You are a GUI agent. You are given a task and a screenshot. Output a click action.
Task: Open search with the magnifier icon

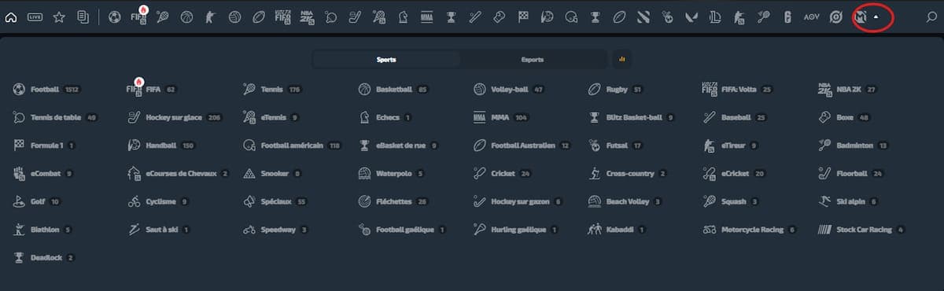click(x=933, y=17)
